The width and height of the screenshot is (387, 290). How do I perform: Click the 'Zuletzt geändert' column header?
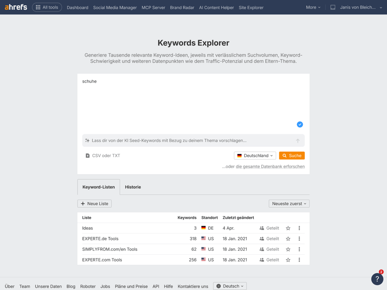(x=238, y=217)
